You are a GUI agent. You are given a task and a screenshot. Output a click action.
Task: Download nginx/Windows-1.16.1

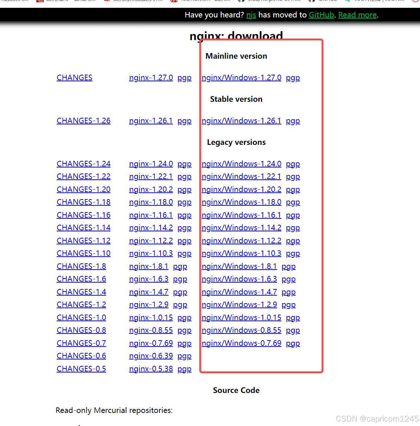[241, 215]
